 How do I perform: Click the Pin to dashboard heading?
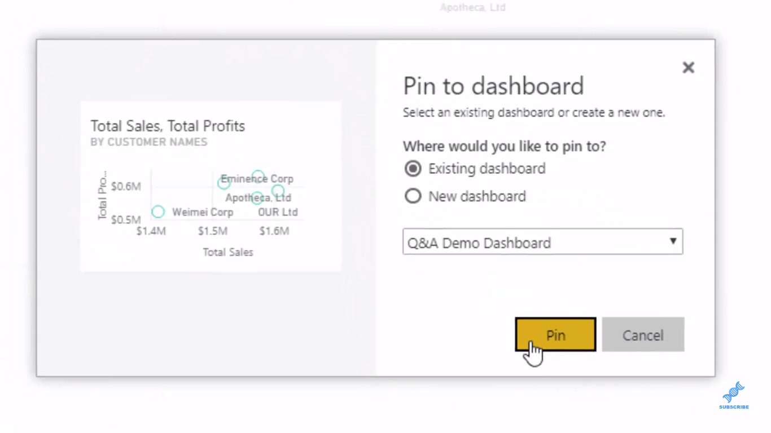(493, 86)
